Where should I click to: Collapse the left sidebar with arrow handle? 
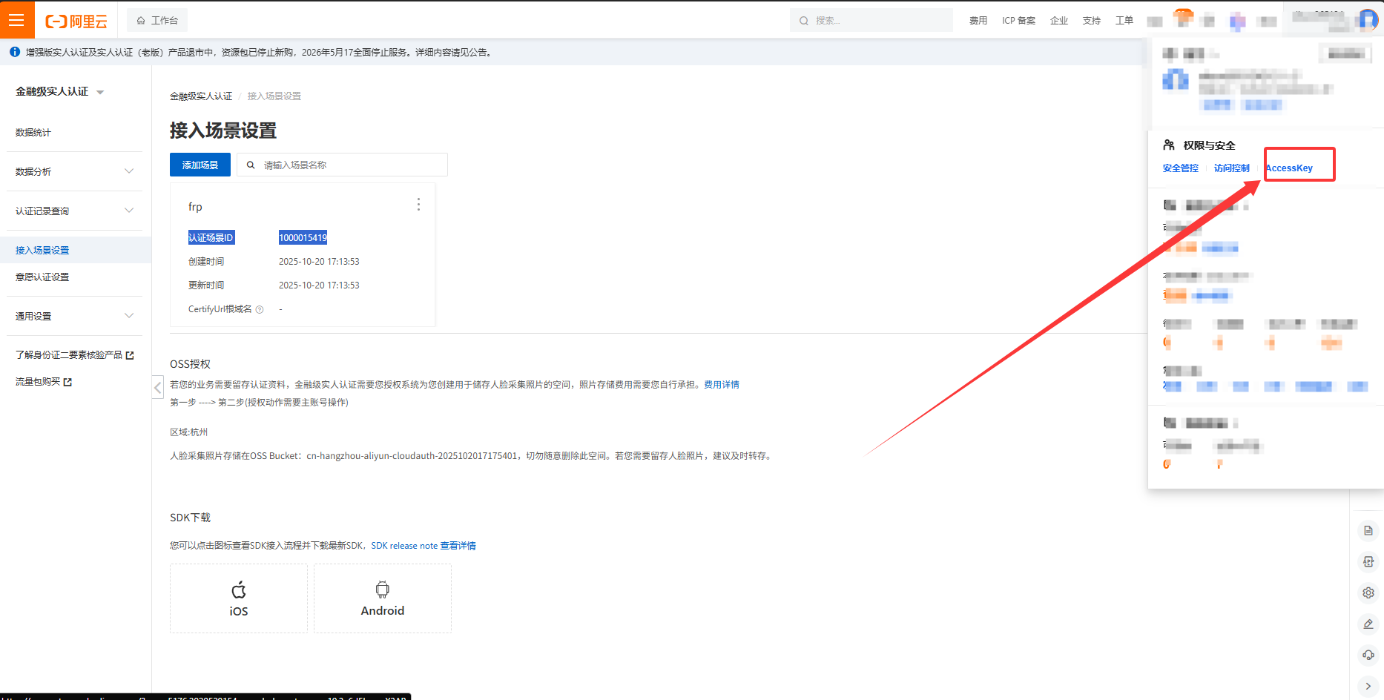pos(157,387)
